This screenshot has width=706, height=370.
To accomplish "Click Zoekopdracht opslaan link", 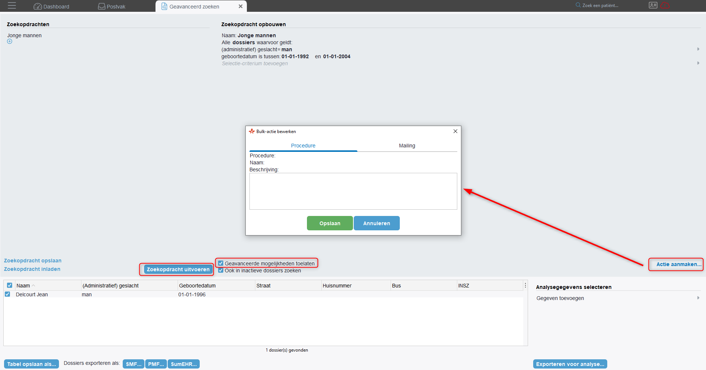I will click(33, 261).
